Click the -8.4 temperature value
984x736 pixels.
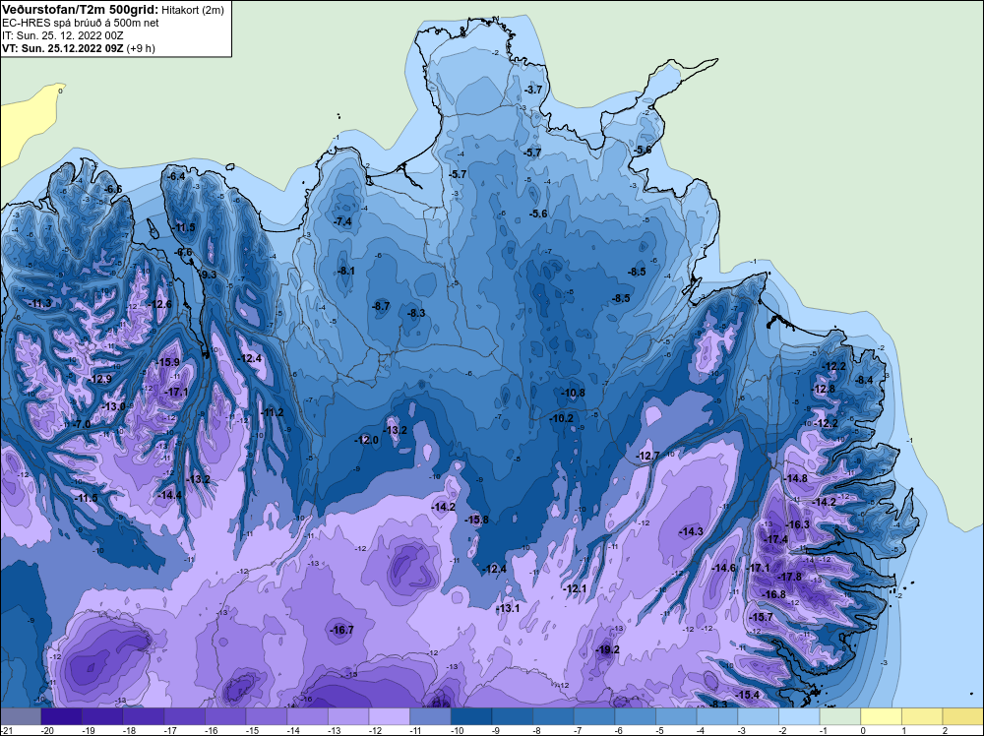tap(864, 380)
